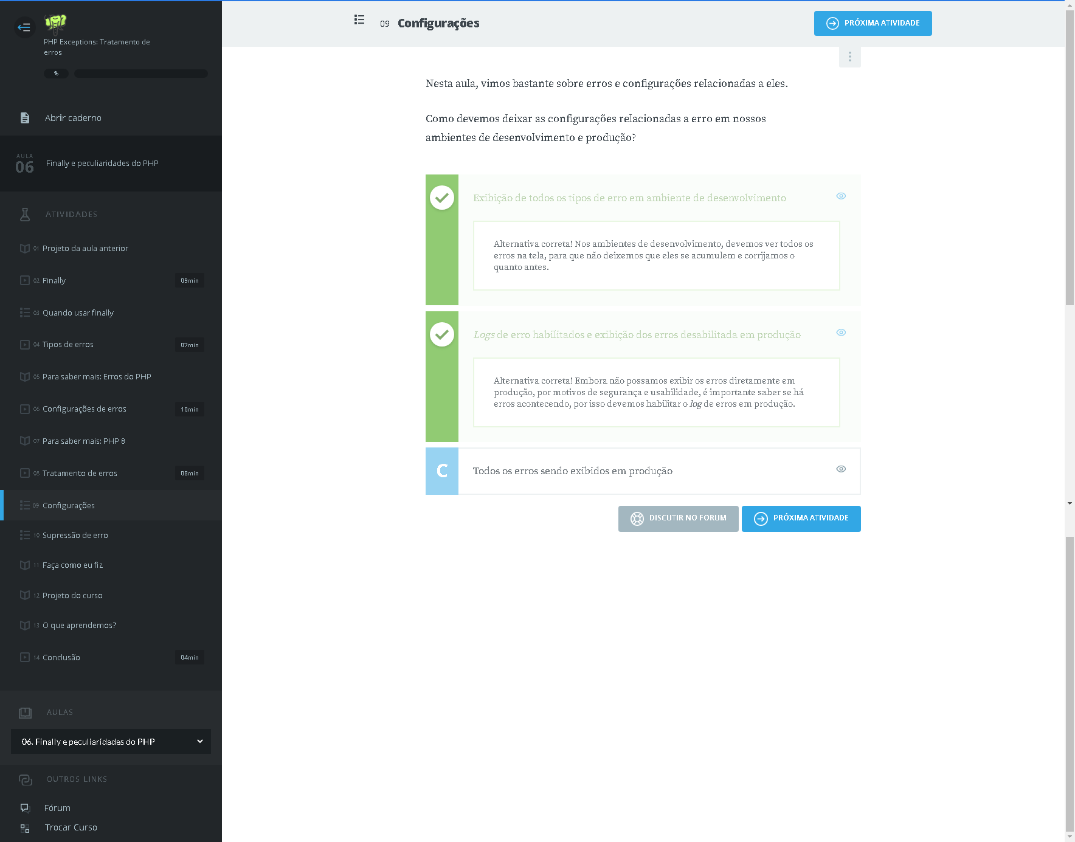This screenshot has height=842, width=1075.
Task: Open the activity list icon beside Configurações title
Action: click(x=359, y=20)
